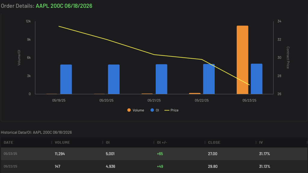Click the blue OI bar for 05/23/25
308x173 pixels.
(257, 79)
